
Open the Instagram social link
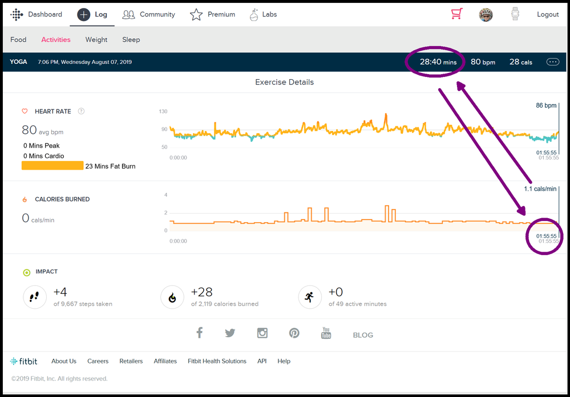(262, 333)
